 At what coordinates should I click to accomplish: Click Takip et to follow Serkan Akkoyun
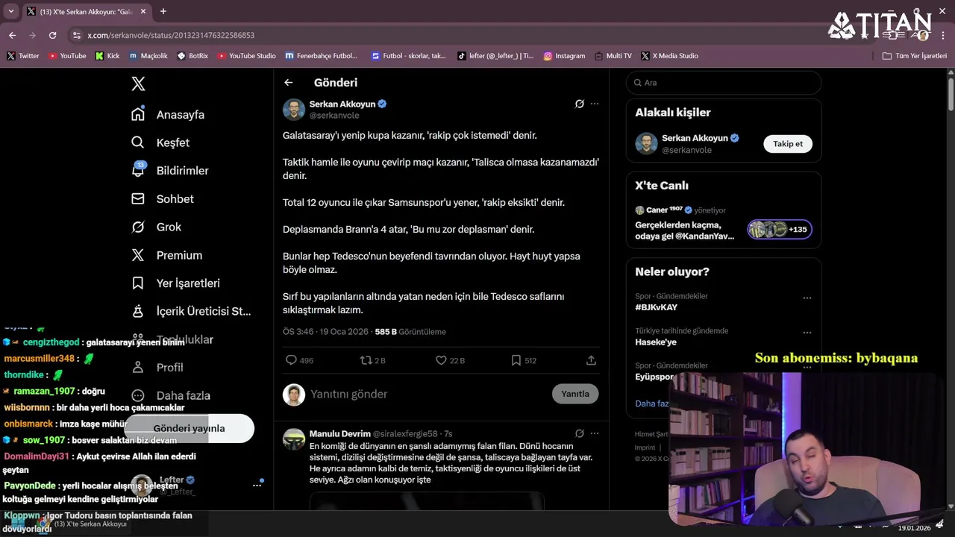tap(788, 144)
